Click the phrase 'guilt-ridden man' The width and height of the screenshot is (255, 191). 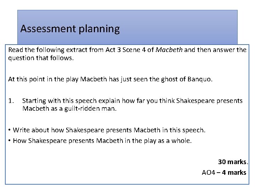tap(90, 109)
